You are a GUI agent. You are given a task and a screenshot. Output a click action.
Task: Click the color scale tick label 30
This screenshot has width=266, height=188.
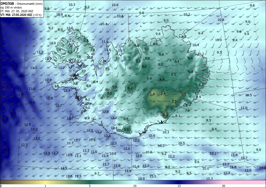(224, 186)
